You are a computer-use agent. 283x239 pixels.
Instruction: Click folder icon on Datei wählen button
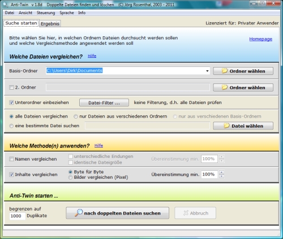click(x=226, y=125)
